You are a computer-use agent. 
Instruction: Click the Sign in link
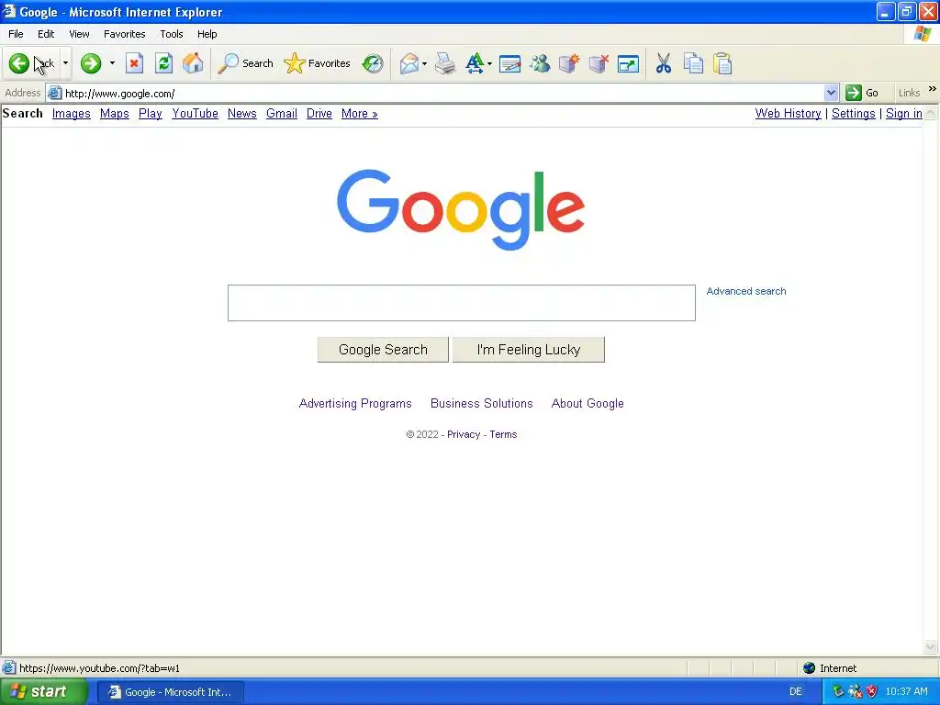pos(904,113)
